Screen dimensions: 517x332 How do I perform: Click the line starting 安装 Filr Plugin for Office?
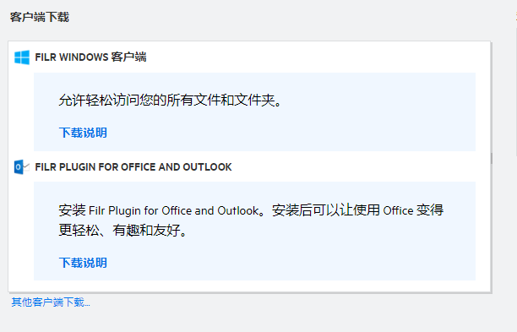tap(251, 210)
